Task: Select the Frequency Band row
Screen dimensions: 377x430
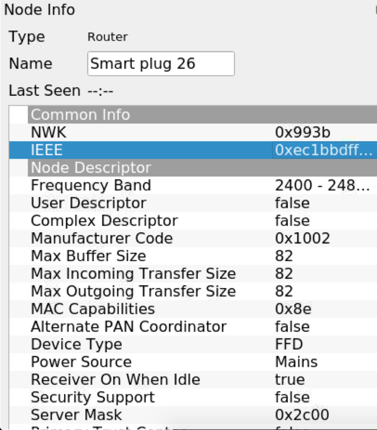Action: coord(133,185)
